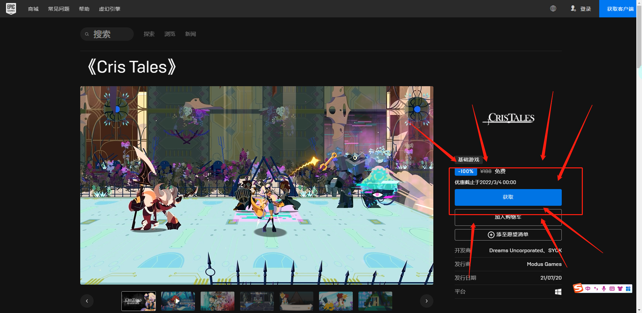642x313 pixels.
Task: Select the second trailer thumbnail with play icon
Action: pyautogui.click(x=178, y=301)
